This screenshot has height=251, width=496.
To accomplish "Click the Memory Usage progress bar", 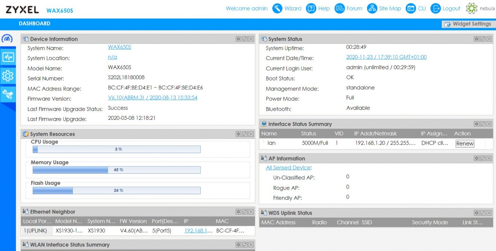I will point(116,170).
